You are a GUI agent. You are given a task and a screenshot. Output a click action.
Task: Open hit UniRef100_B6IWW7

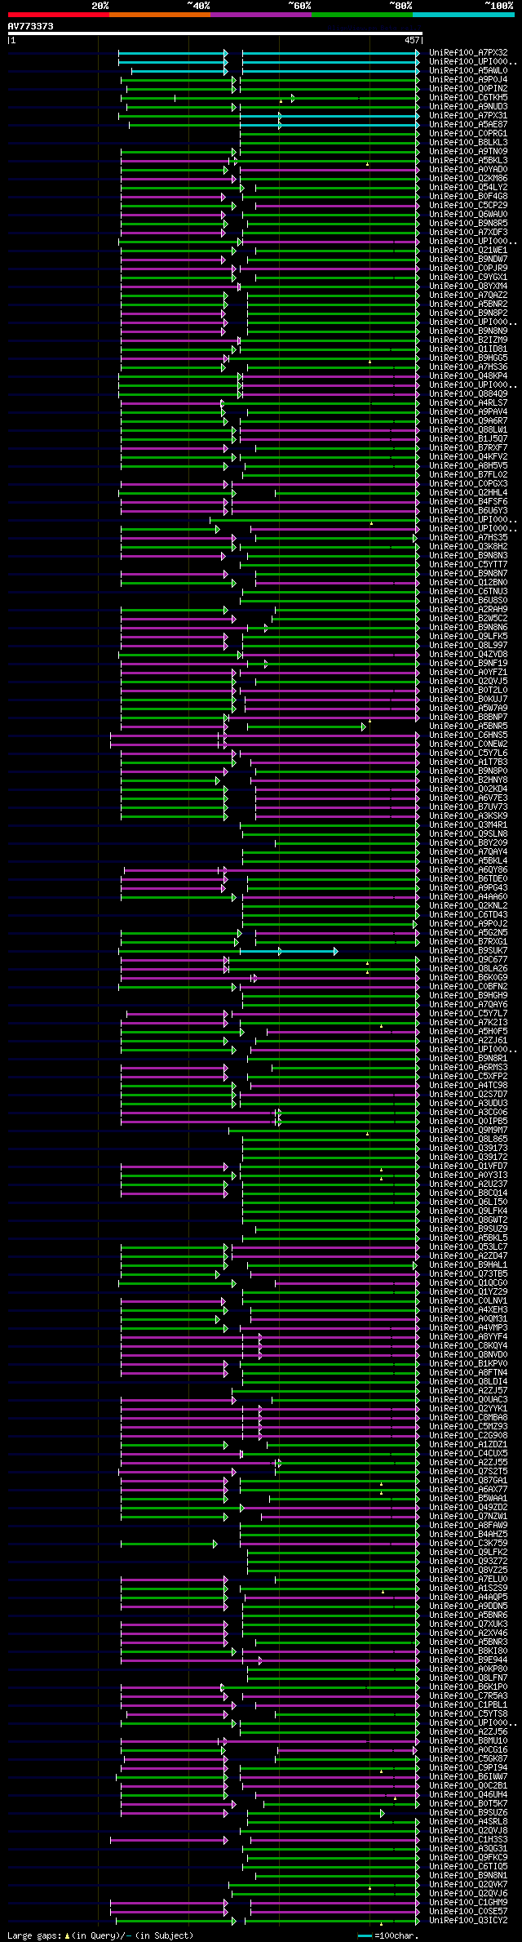coord(468,1776)
